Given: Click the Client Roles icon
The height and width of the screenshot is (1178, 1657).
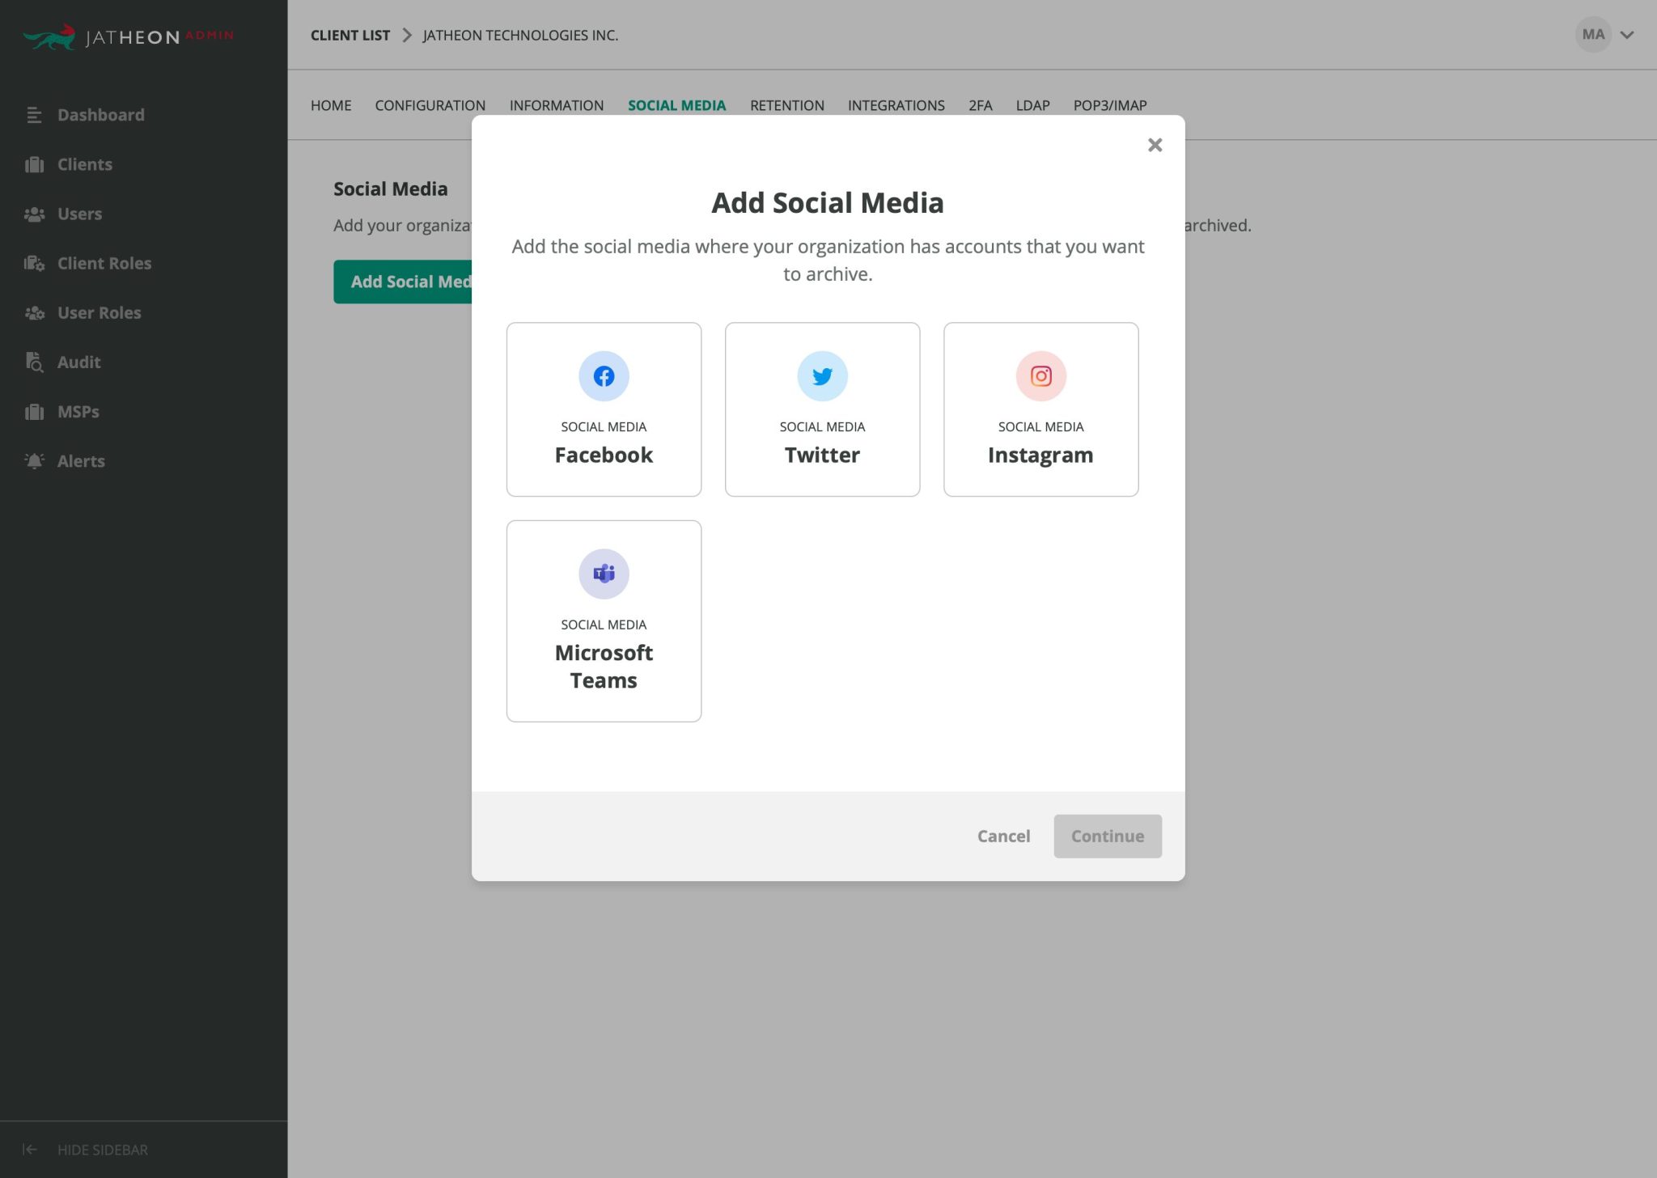Looking at the screenshot, I should tap(34, 264).
